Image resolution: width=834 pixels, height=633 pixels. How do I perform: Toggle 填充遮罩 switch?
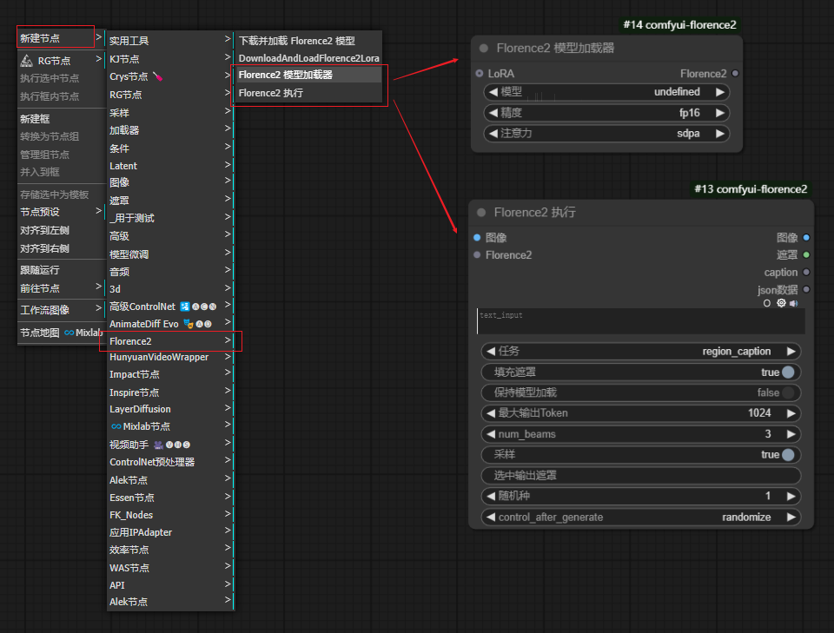point(788,372)
